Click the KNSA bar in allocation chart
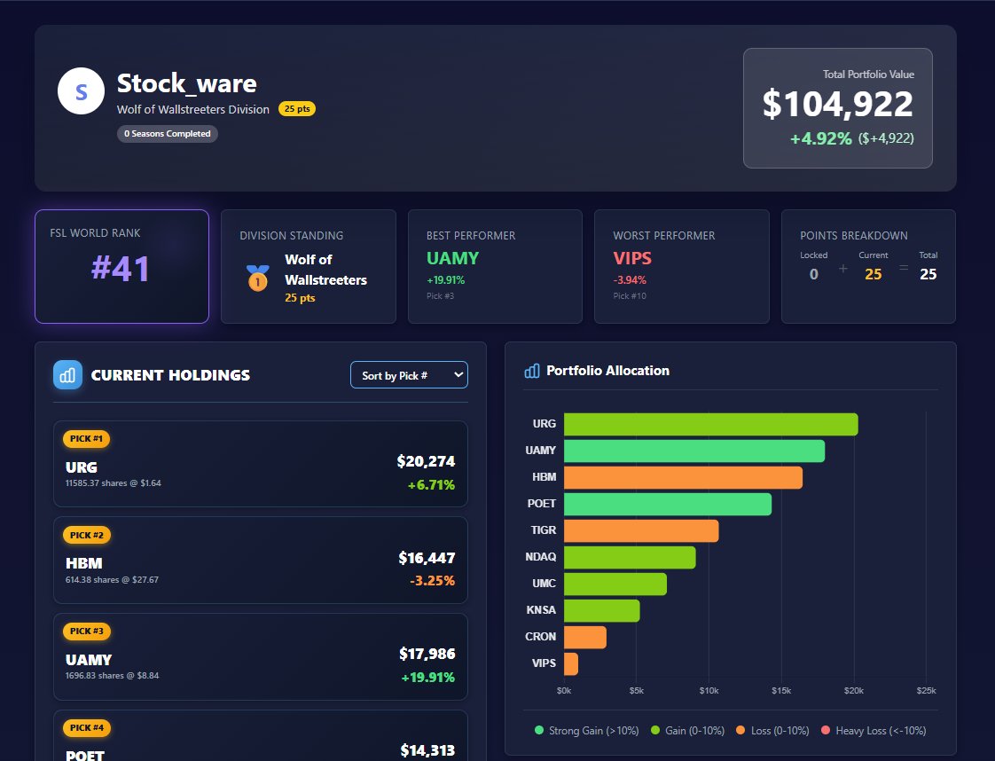The width and height of the screenshot is (995, 761). pyautogui.click(x=601, y=611)
